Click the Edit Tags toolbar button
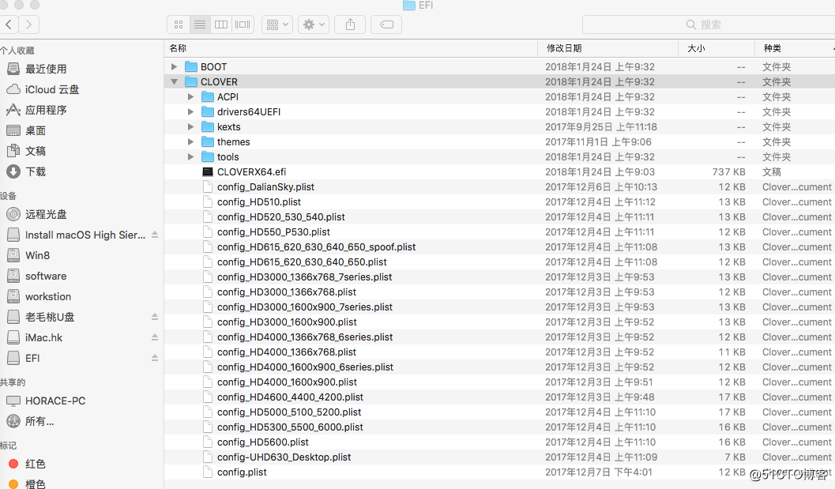Screen dimensions: 835x489 tap(386, 24)
